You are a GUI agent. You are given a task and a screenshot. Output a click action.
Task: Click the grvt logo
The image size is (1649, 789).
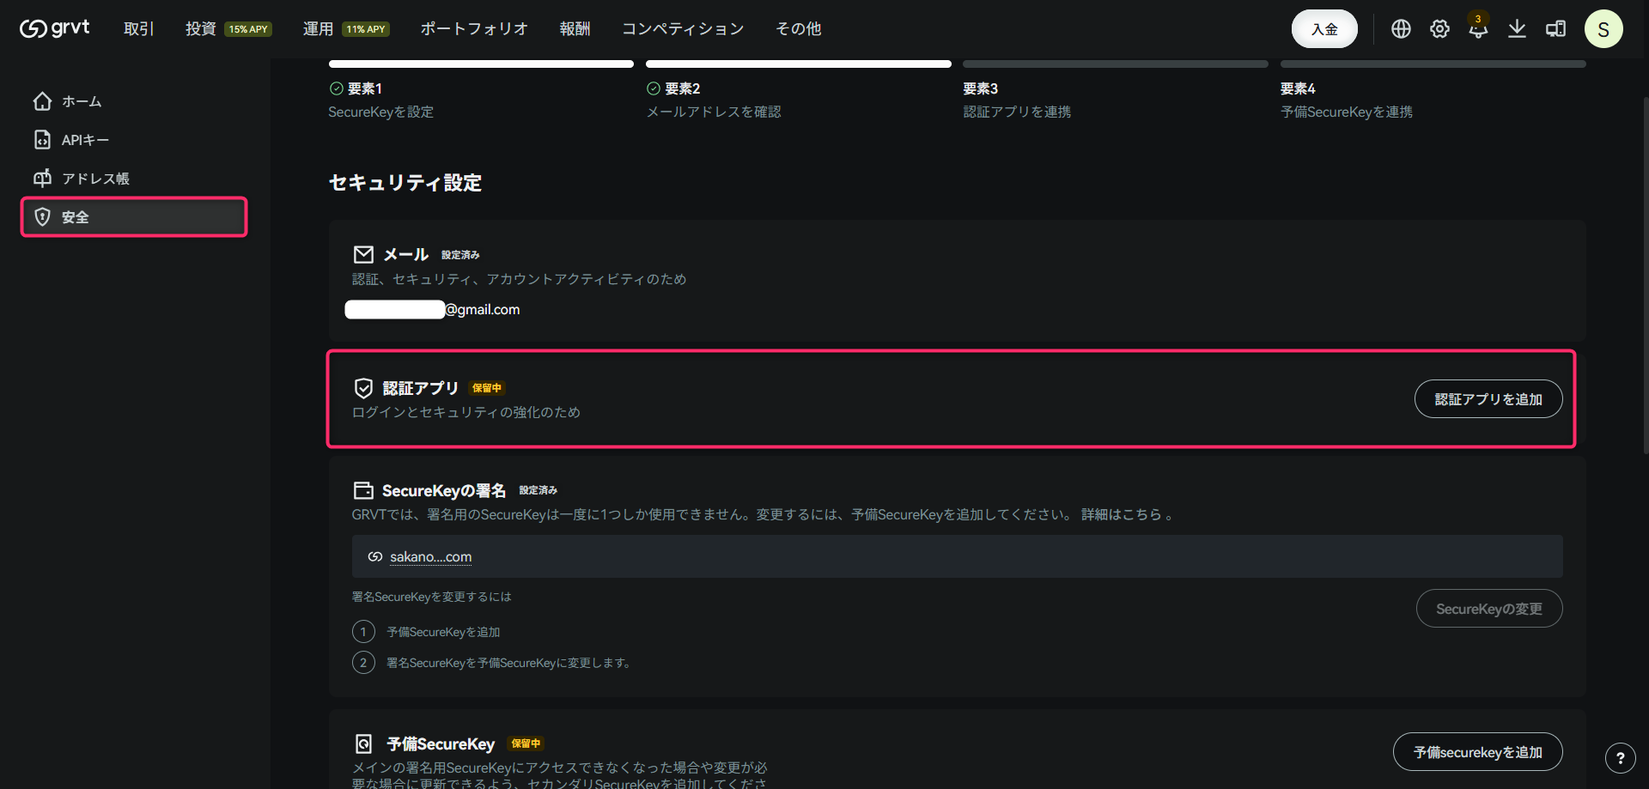click(53, 28)
